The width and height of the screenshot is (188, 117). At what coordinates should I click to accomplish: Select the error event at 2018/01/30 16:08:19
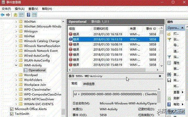point(114,44)
